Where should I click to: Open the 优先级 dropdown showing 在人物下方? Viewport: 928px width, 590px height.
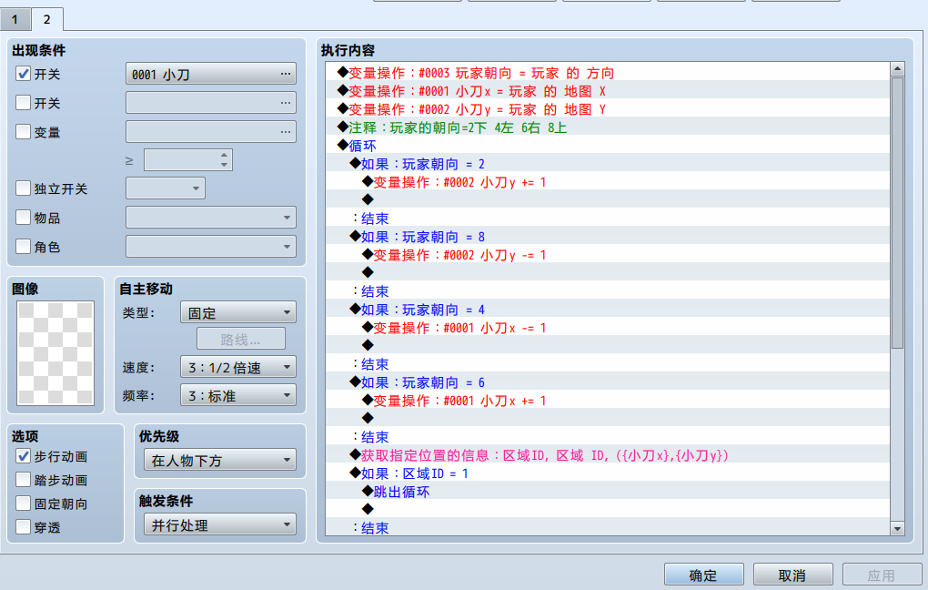(219, 460)
